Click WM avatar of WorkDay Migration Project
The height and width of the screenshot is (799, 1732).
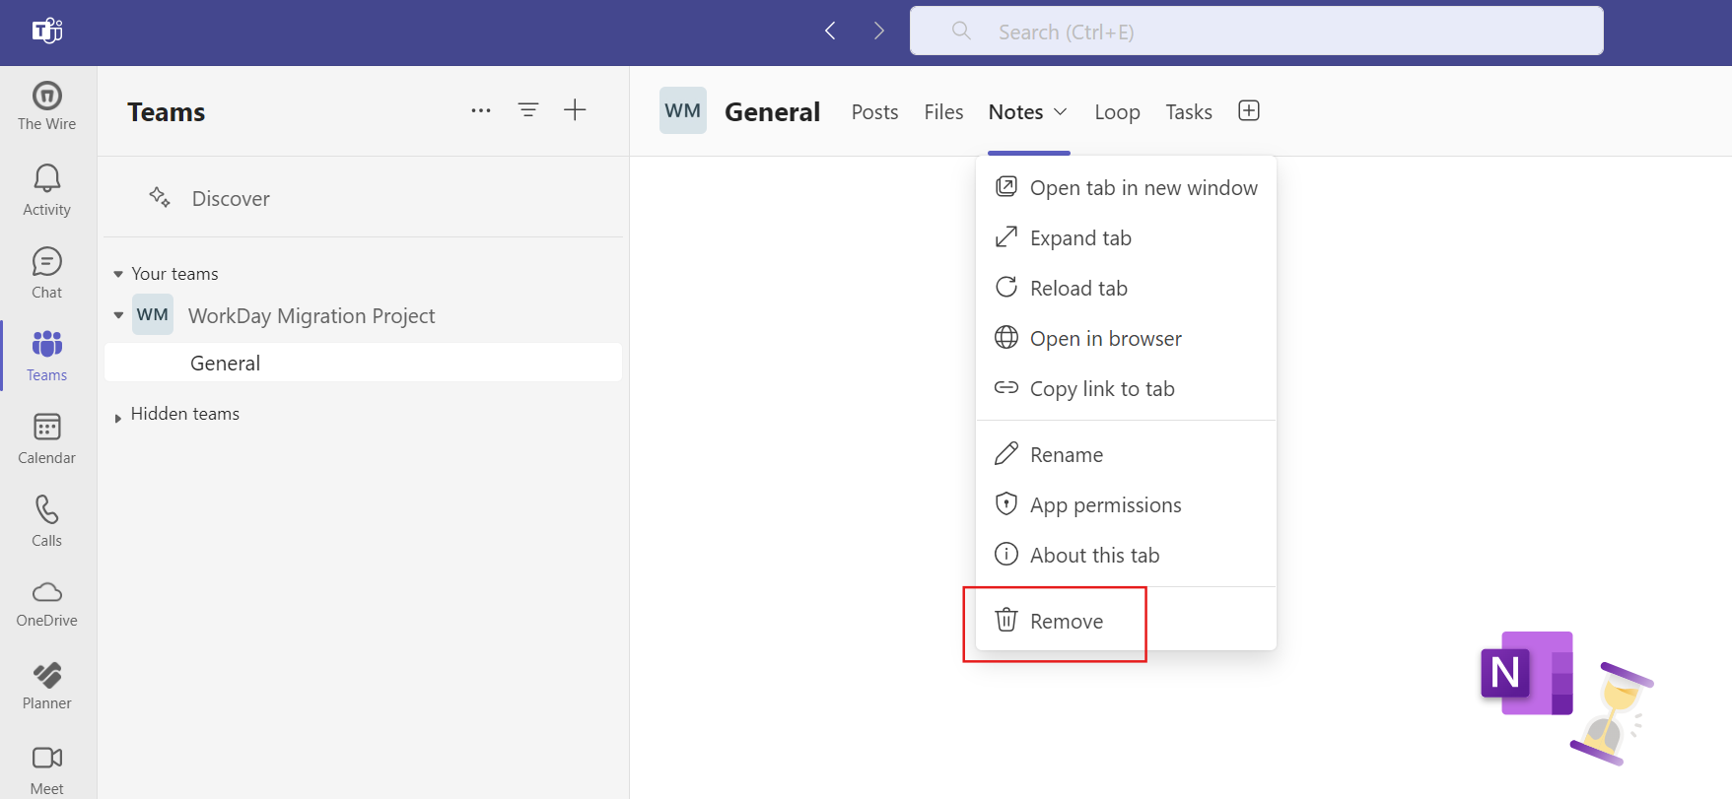coord(153,314)
